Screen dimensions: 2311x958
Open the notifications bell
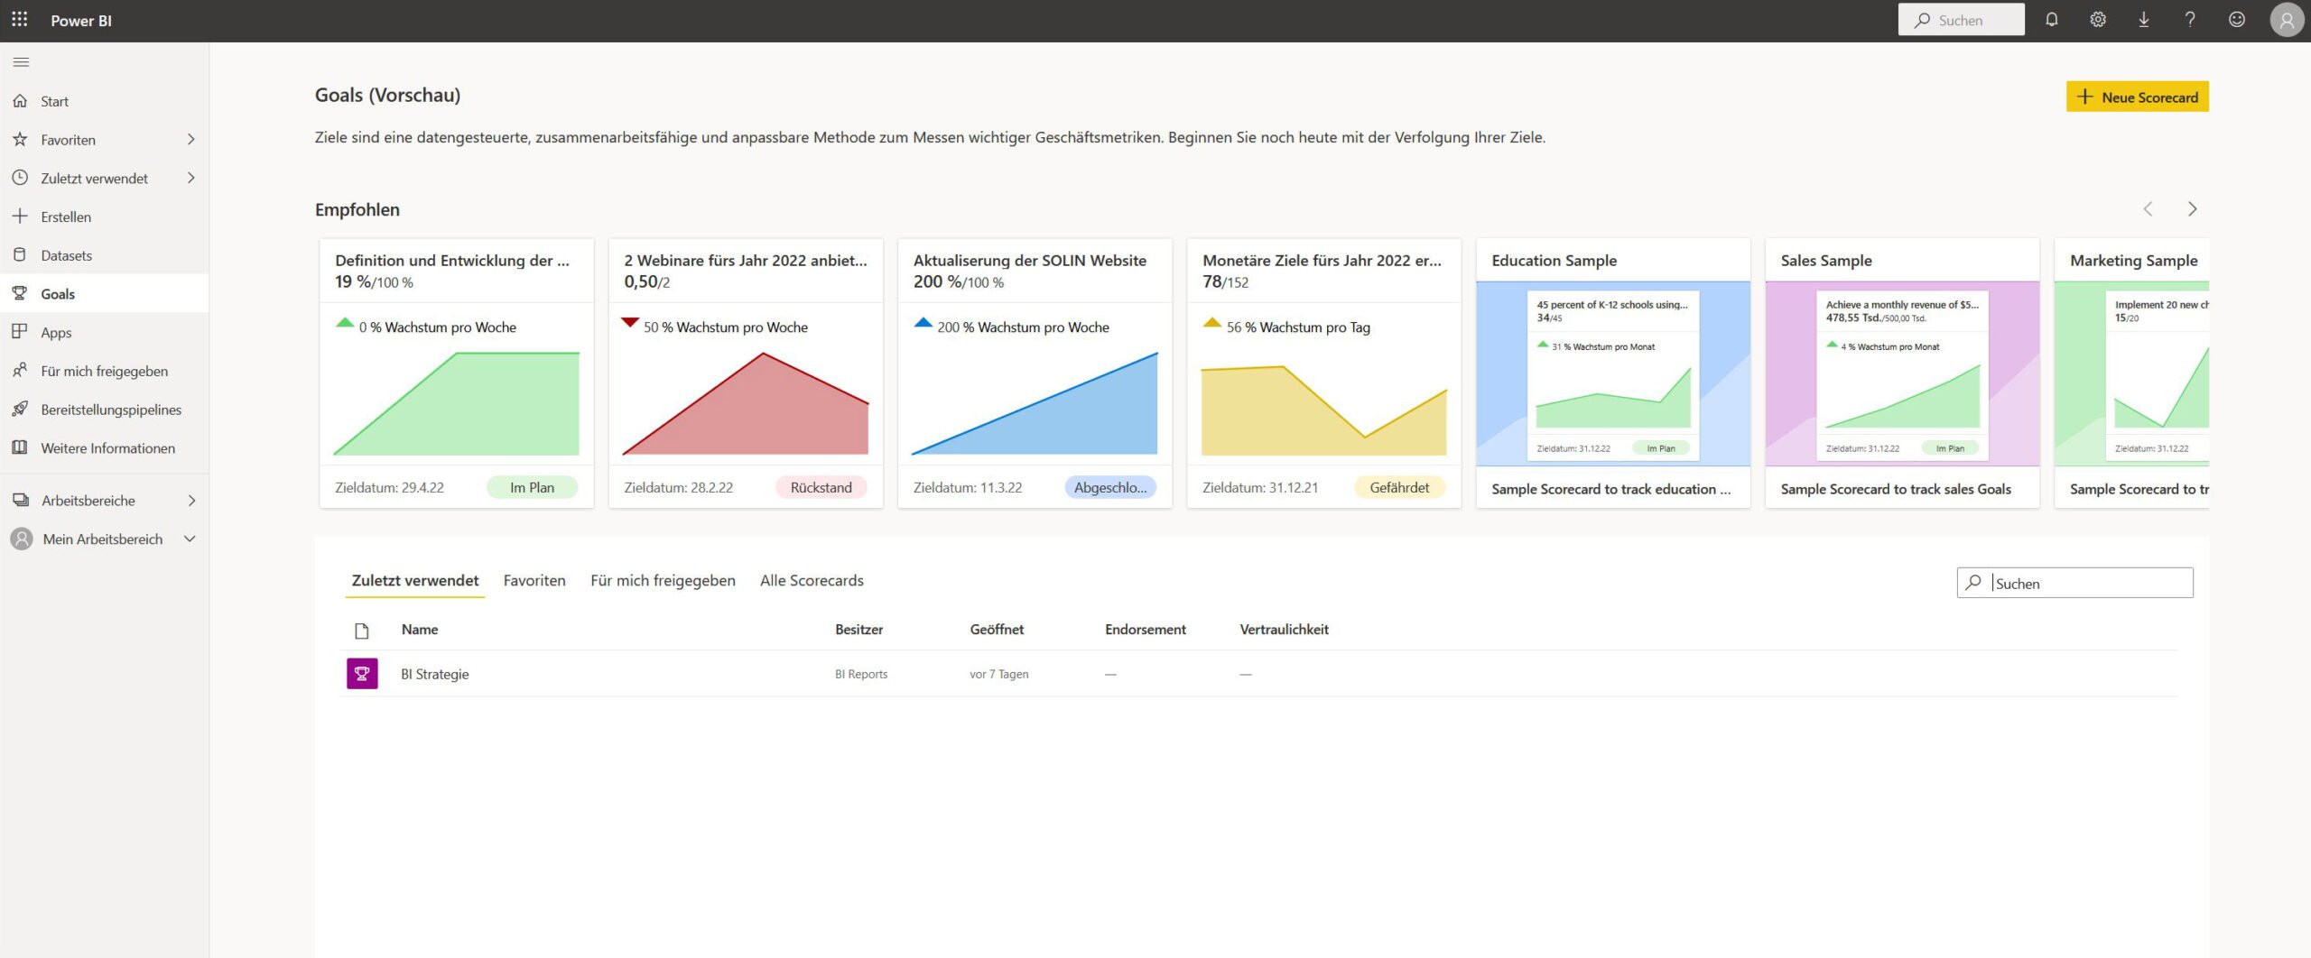pos(2051,20)
